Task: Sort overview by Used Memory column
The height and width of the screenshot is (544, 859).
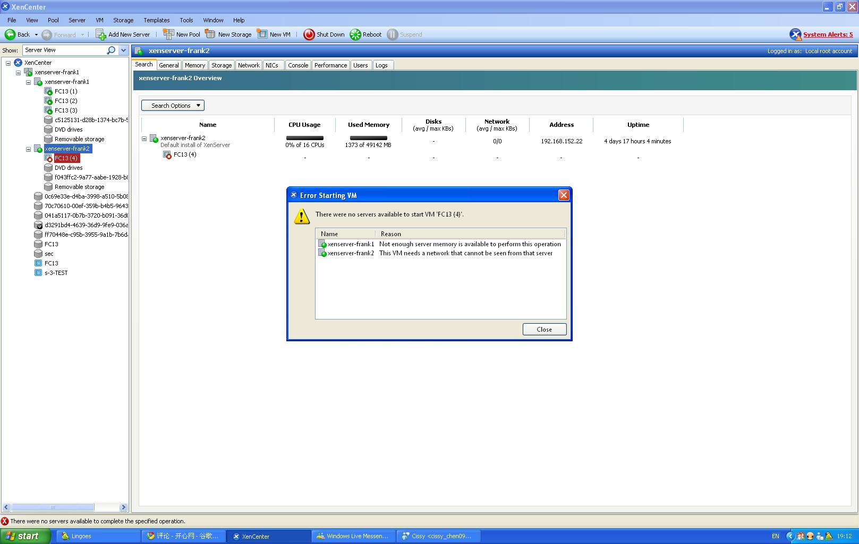Action: pos(368,125)
